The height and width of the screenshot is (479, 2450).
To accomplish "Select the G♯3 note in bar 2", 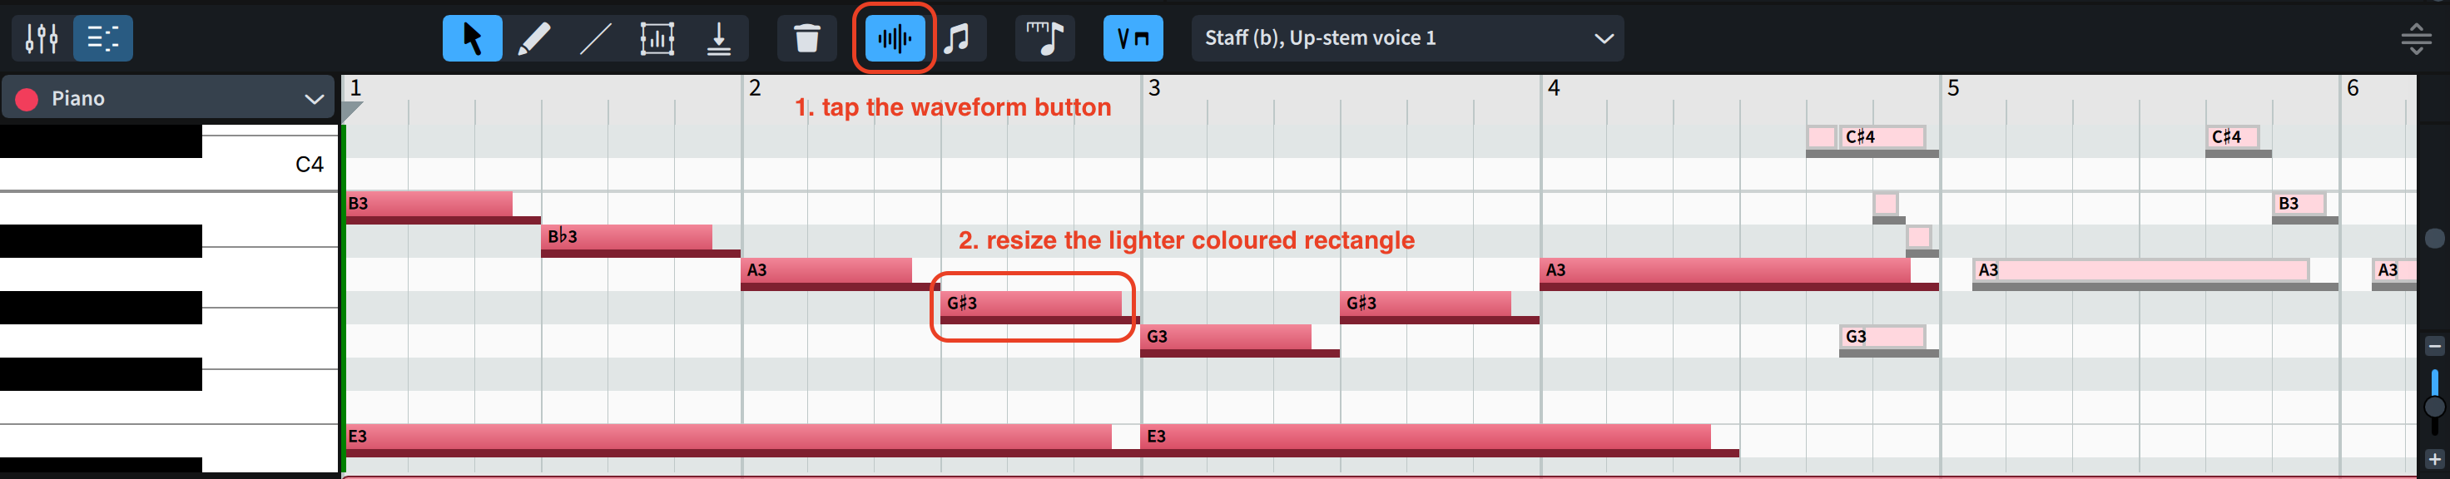I will pos(1031,304).
